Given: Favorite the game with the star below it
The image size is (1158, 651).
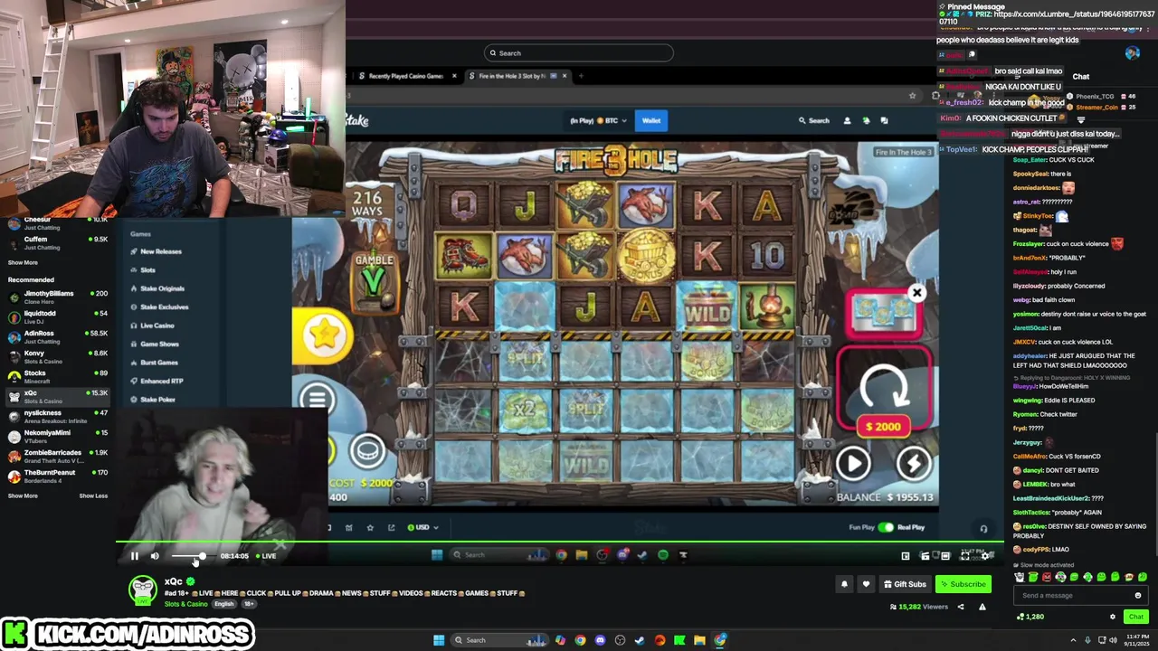Looking at the screenshot, I should pyautogui.click(x=370, y=527).
